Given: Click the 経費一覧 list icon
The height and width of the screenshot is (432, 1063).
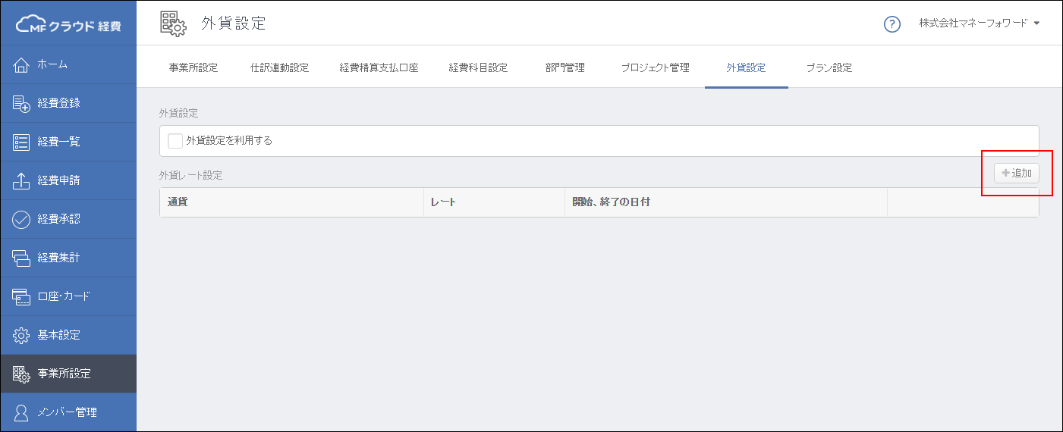Looking at the screenshot, I should pos(22,142).
